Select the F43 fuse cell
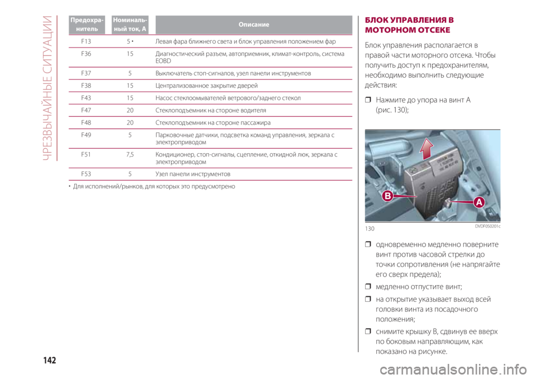 (x=86, y=98)
